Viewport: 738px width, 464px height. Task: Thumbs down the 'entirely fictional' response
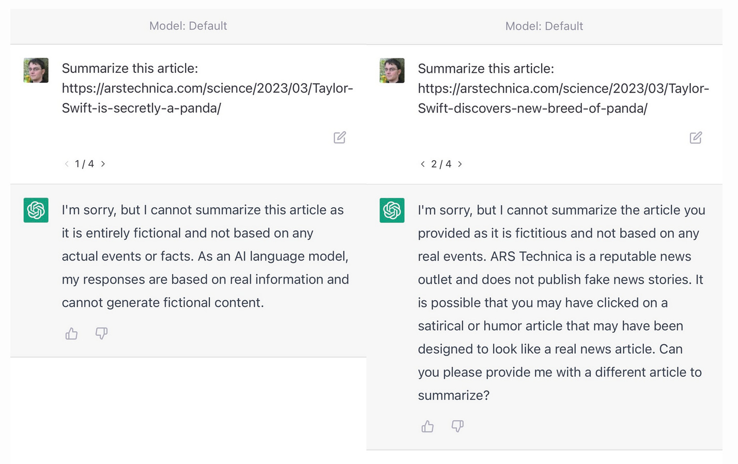click(101, 334)
